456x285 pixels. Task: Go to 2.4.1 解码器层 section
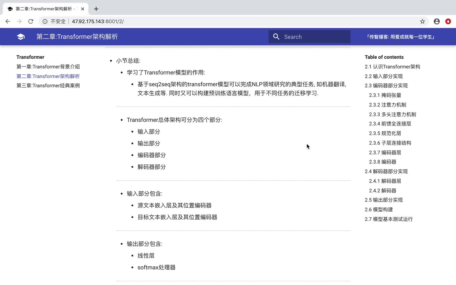385,181
